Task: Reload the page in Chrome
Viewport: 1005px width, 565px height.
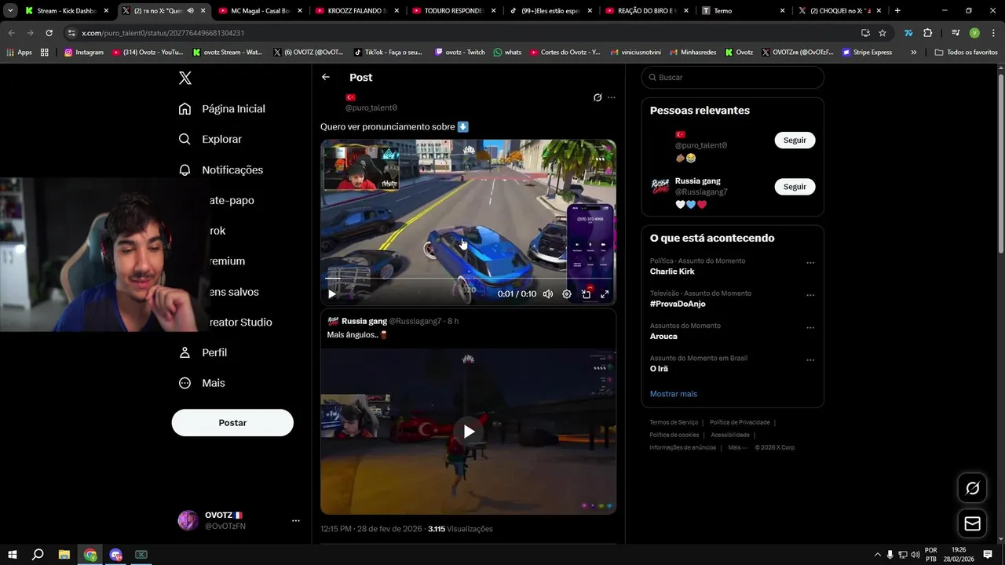Action: coord(49,33)
